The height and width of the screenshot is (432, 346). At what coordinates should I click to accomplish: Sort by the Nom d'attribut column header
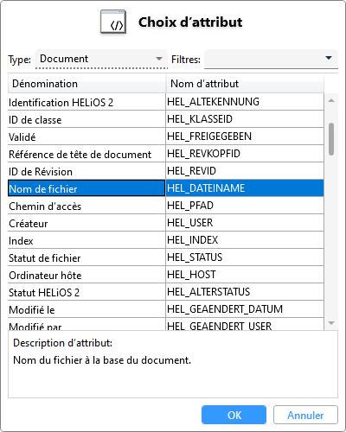point(245,84)
